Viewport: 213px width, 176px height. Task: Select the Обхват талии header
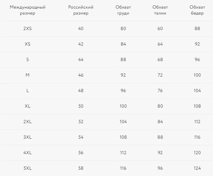click(160, 10)
